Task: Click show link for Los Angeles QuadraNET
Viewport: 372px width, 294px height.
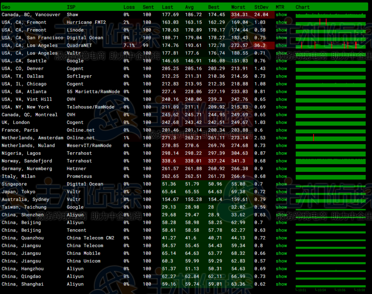Action: click(x=281, y=46)
